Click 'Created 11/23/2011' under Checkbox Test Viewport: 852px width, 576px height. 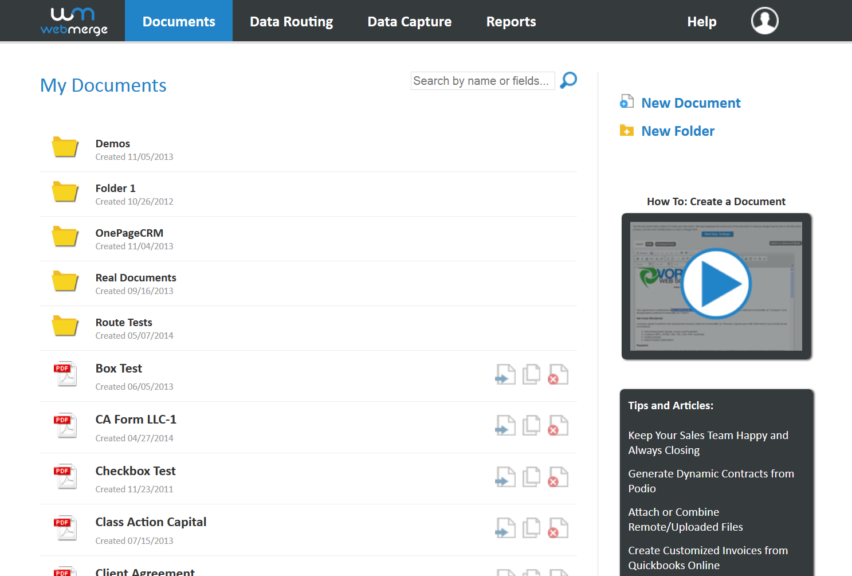(134, 489)
